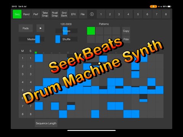Viewport: 183px width, 137px height.
Task: Mute track 8 in the M column
Action: point(22,114)
